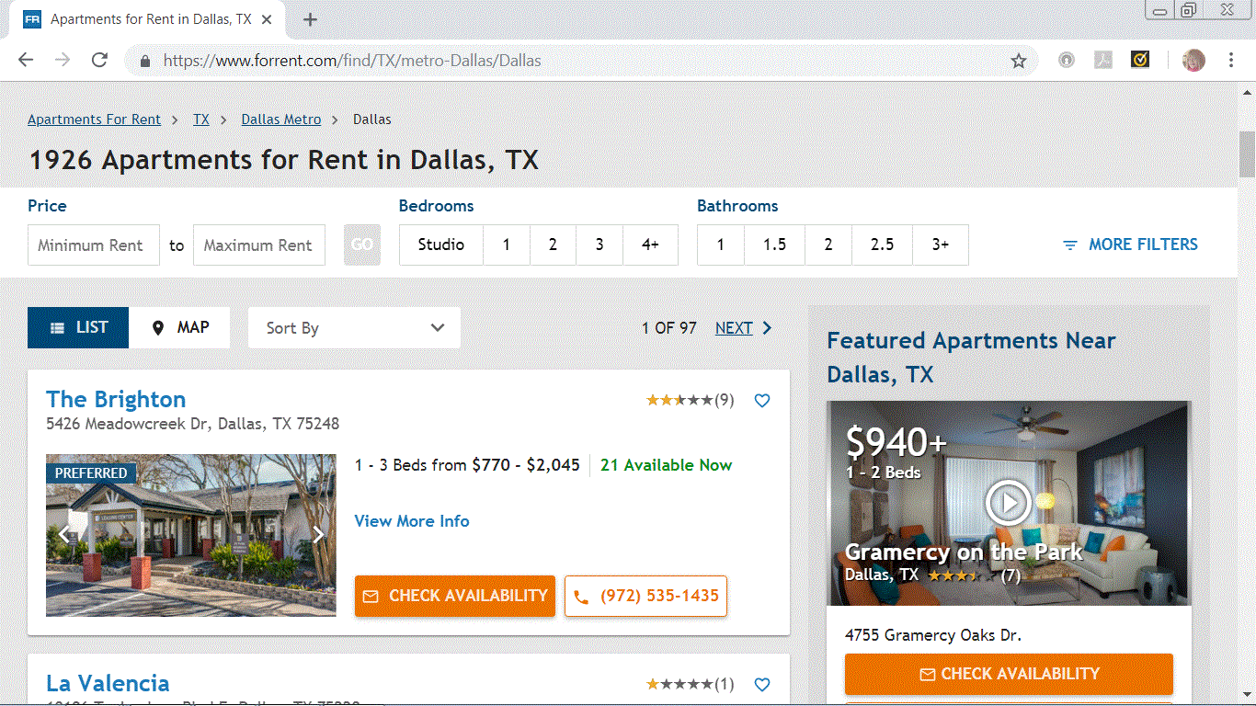Show next photo of The Brighton

tap(318, 534)
